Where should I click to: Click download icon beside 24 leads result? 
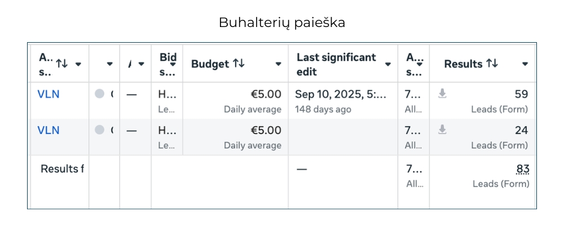(x=443, y=130)
